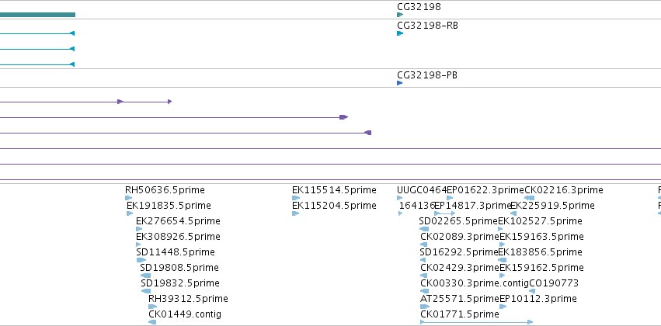
Task: Click the arrow glyph under RH50636.5prime
Action: (129, 198)
